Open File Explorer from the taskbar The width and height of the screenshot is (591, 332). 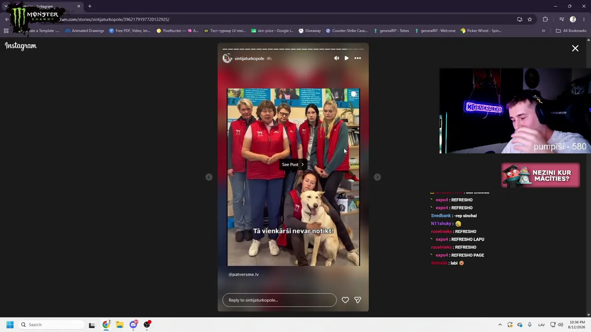pos(120,325)
